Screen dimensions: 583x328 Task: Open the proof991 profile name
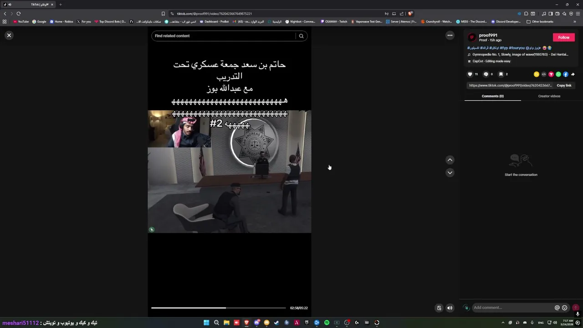click(488, 35)
